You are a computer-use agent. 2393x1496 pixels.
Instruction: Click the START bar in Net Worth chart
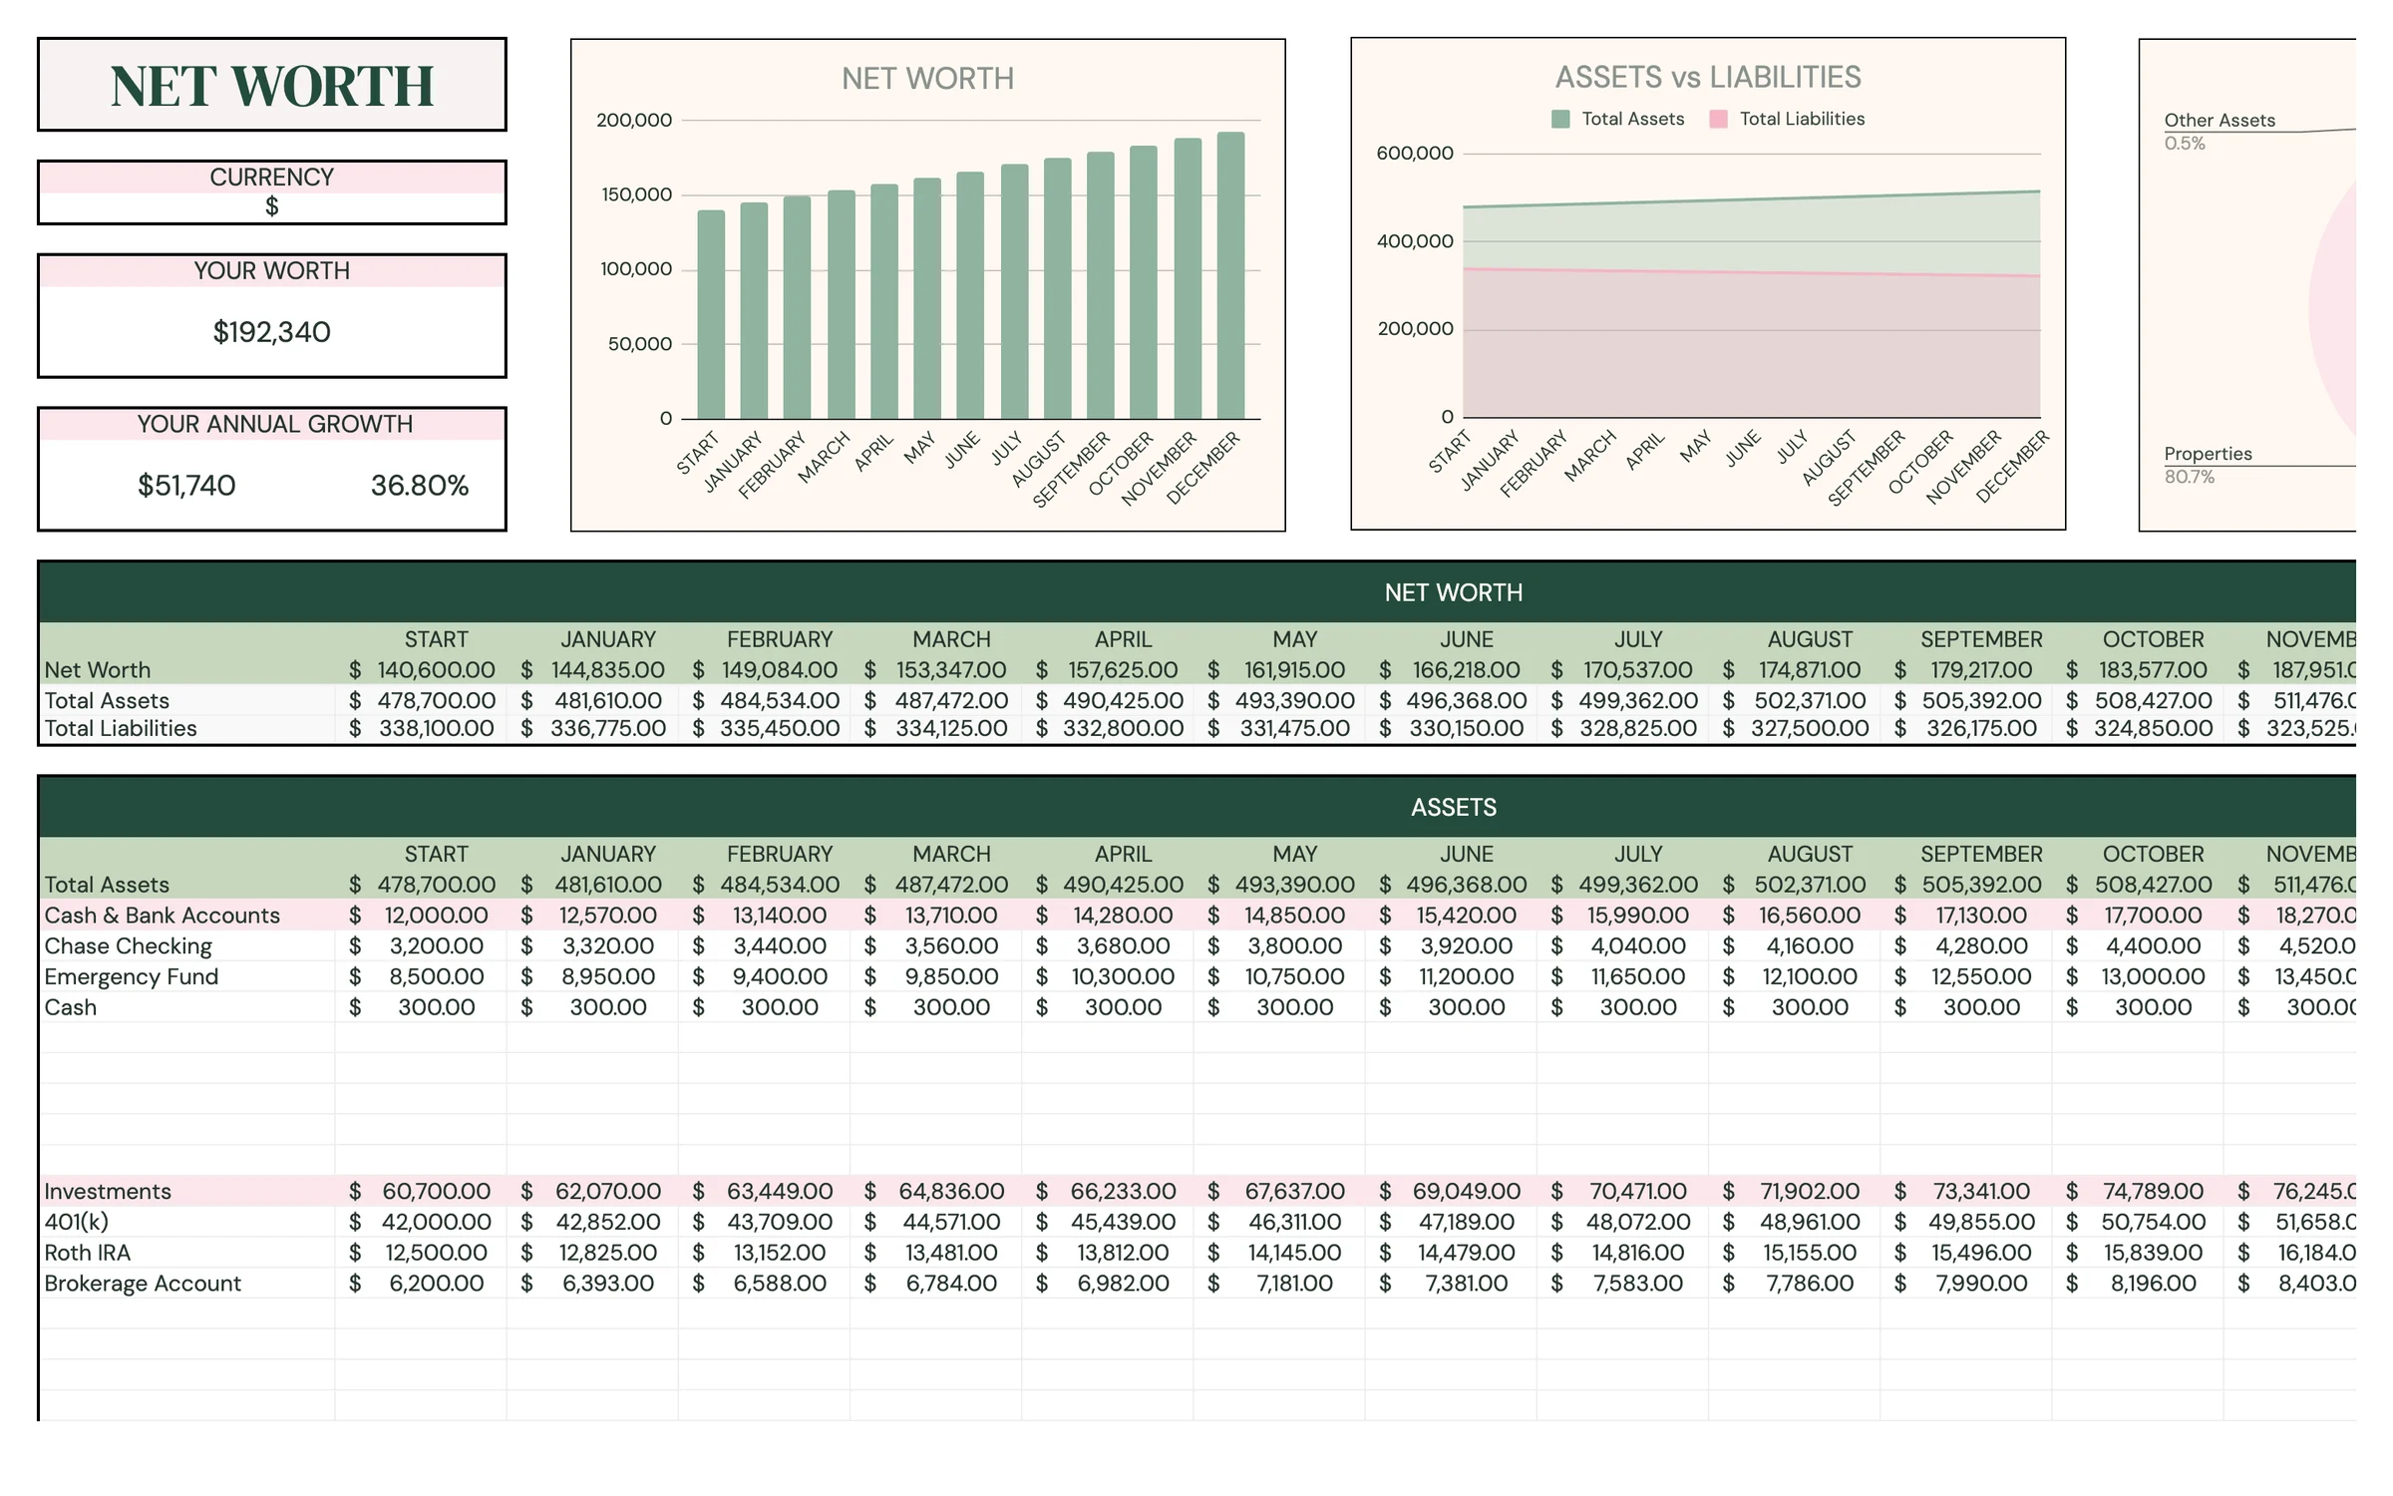[711, 314]
